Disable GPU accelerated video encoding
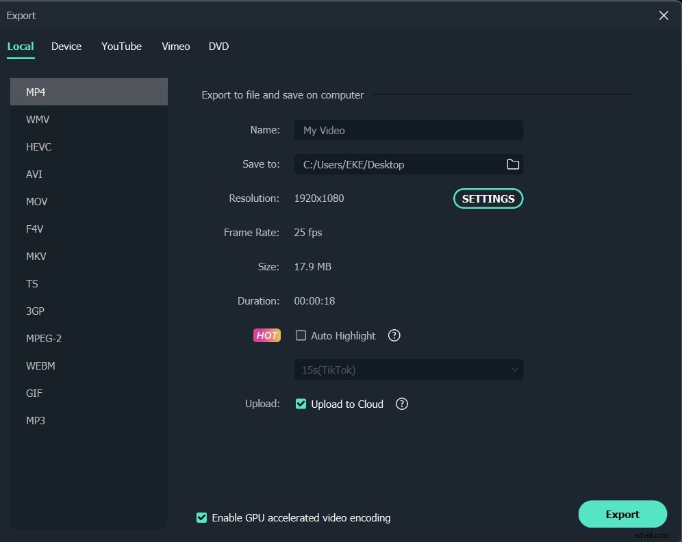 point(201,517)
